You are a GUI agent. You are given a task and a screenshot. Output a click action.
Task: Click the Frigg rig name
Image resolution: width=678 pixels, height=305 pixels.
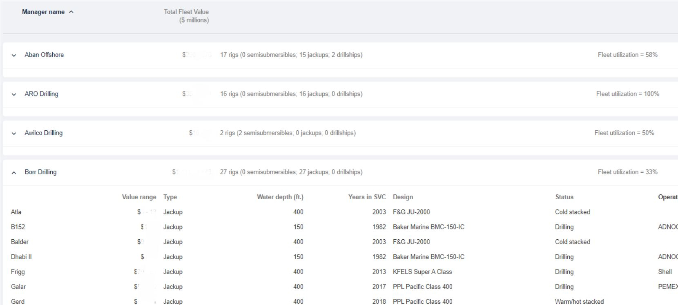point(18,272)
